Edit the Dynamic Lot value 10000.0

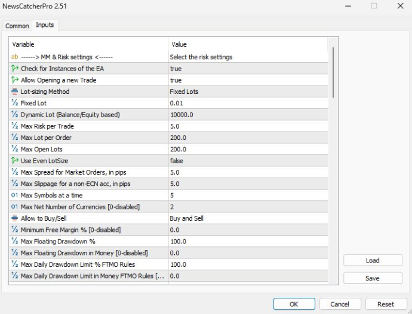248,114
